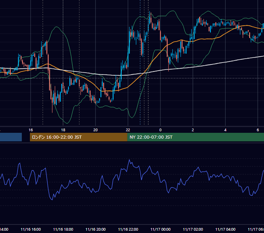Click the 11/16 22:00 time label

128,230
